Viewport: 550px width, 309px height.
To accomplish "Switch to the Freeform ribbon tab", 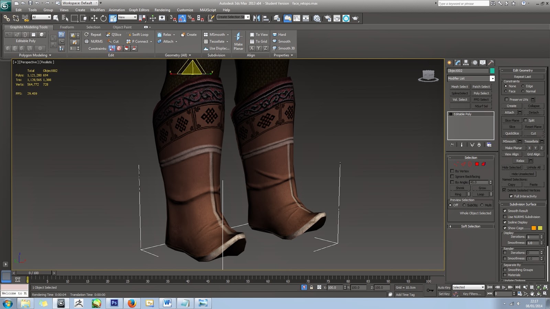I will pos(67,27).
